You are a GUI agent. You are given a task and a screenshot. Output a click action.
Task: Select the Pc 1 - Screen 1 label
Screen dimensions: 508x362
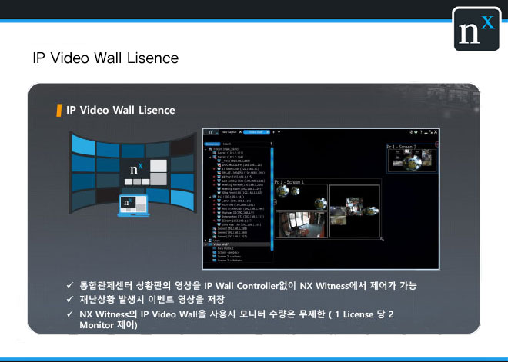pyautogui.click(x=289, y=182)
